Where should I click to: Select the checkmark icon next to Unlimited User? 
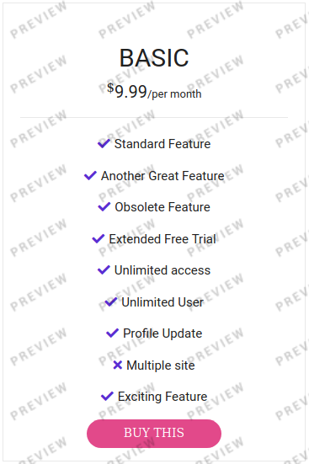pyautogui.click(x=110, y=301)
